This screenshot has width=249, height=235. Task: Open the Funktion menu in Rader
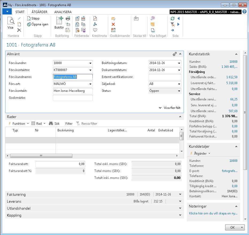19,124
